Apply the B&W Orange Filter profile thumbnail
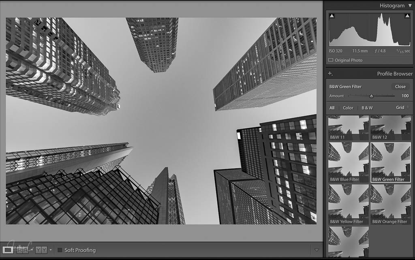Viewport: 415px width, 260px height. coord(390,204)
